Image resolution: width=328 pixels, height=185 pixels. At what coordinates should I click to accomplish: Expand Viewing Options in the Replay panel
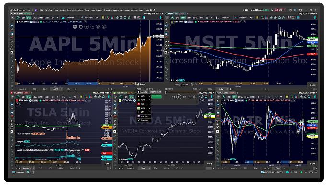pyautogui.click(x=181, y=84)
